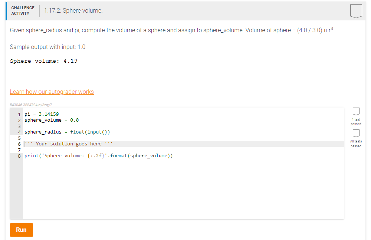Click line number 8 in the gutter
Viewport: 371px width, 240px height.
[x=19, y=155]
